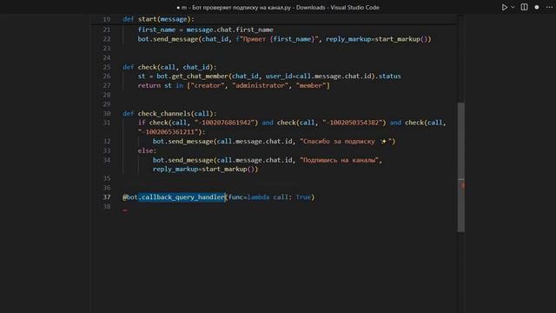Click the selected '.callback_query_handler' text
This screenshot has width=556, height=313.
pos(182,197)
